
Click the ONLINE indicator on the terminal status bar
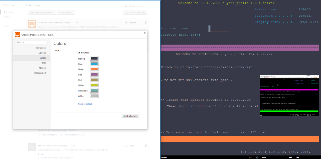pyautogui.click(x=164, y=157)
